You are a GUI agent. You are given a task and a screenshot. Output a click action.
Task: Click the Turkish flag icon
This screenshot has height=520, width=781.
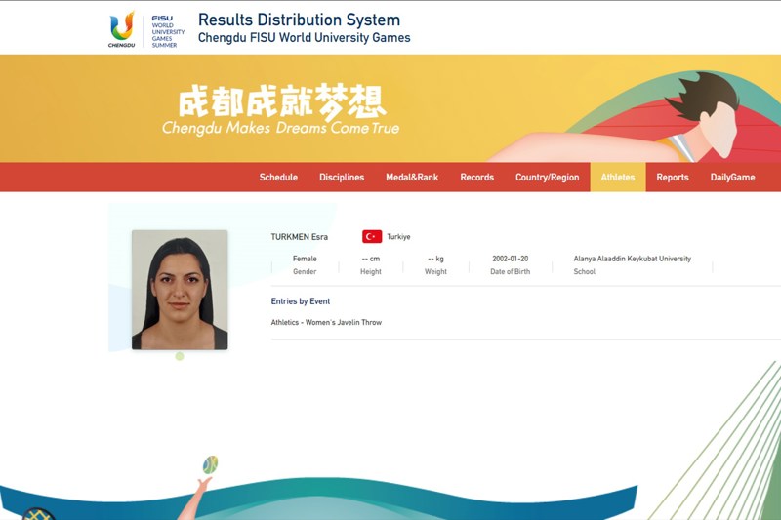pyautogui.click(x=372, y=236)
